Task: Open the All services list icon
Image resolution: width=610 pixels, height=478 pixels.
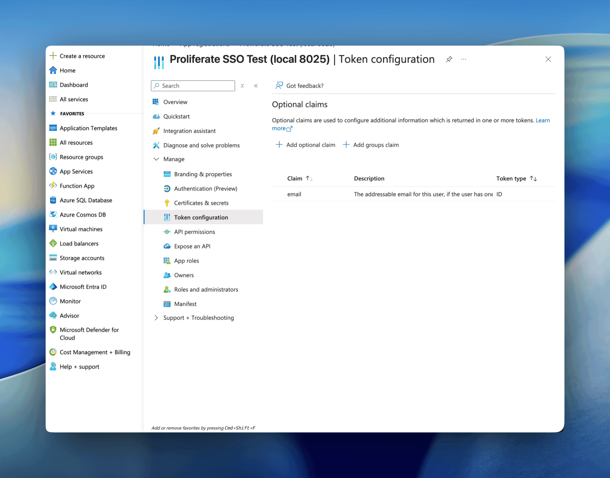Action: tap(53, 99)
